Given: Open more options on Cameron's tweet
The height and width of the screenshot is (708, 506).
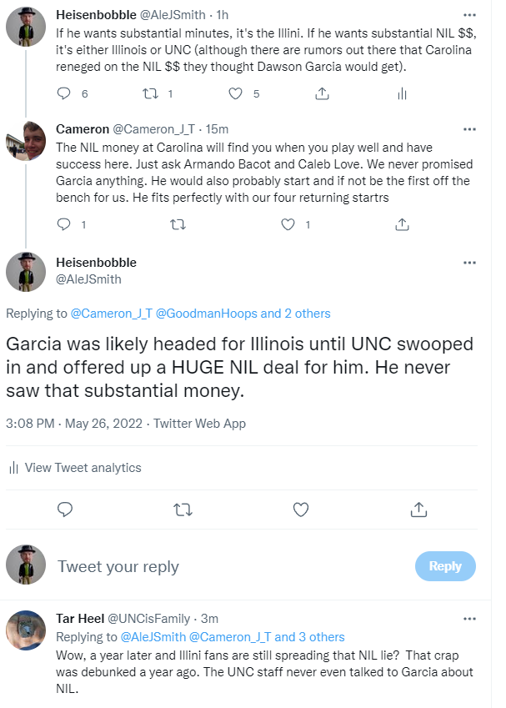Looking at the screenshot, I should 469,129.
